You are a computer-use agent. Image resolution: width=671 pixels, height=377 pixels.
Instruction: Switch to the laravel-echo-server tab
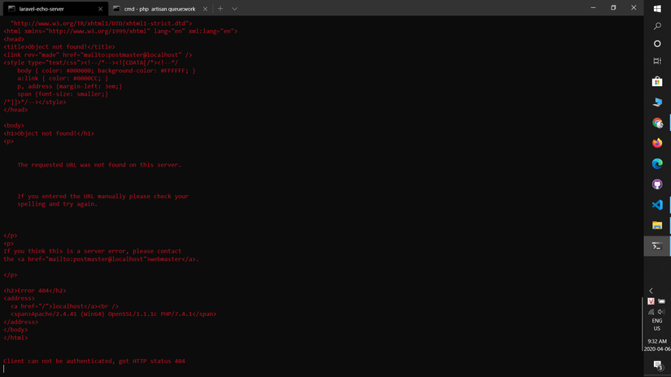click(x=55, y=9)
